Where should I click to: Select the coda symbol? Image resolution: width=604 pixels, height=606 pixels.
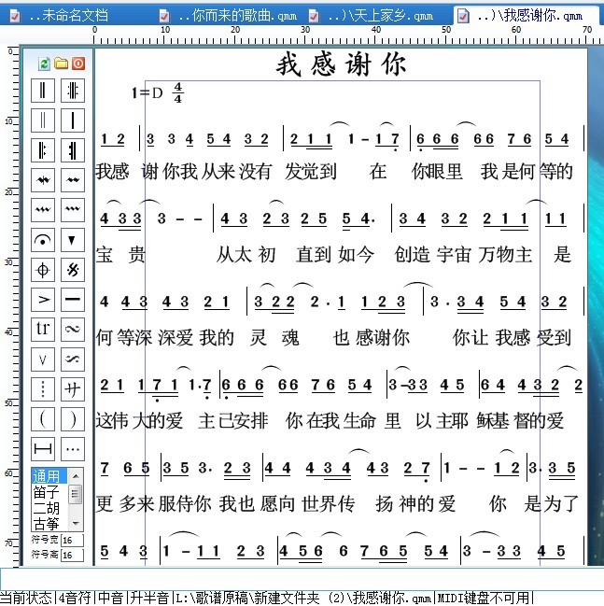pos(43,270)
